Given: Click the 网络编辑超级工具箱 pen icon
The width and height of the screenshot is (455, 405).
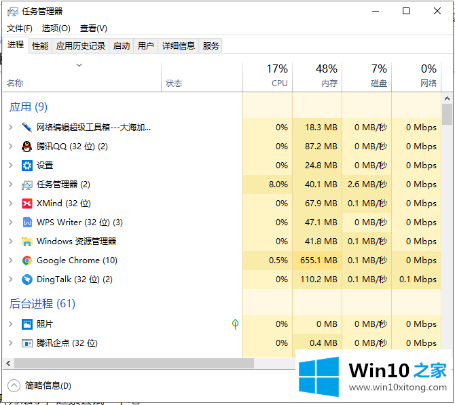Looking at the screenshot, I should (26, 128).
